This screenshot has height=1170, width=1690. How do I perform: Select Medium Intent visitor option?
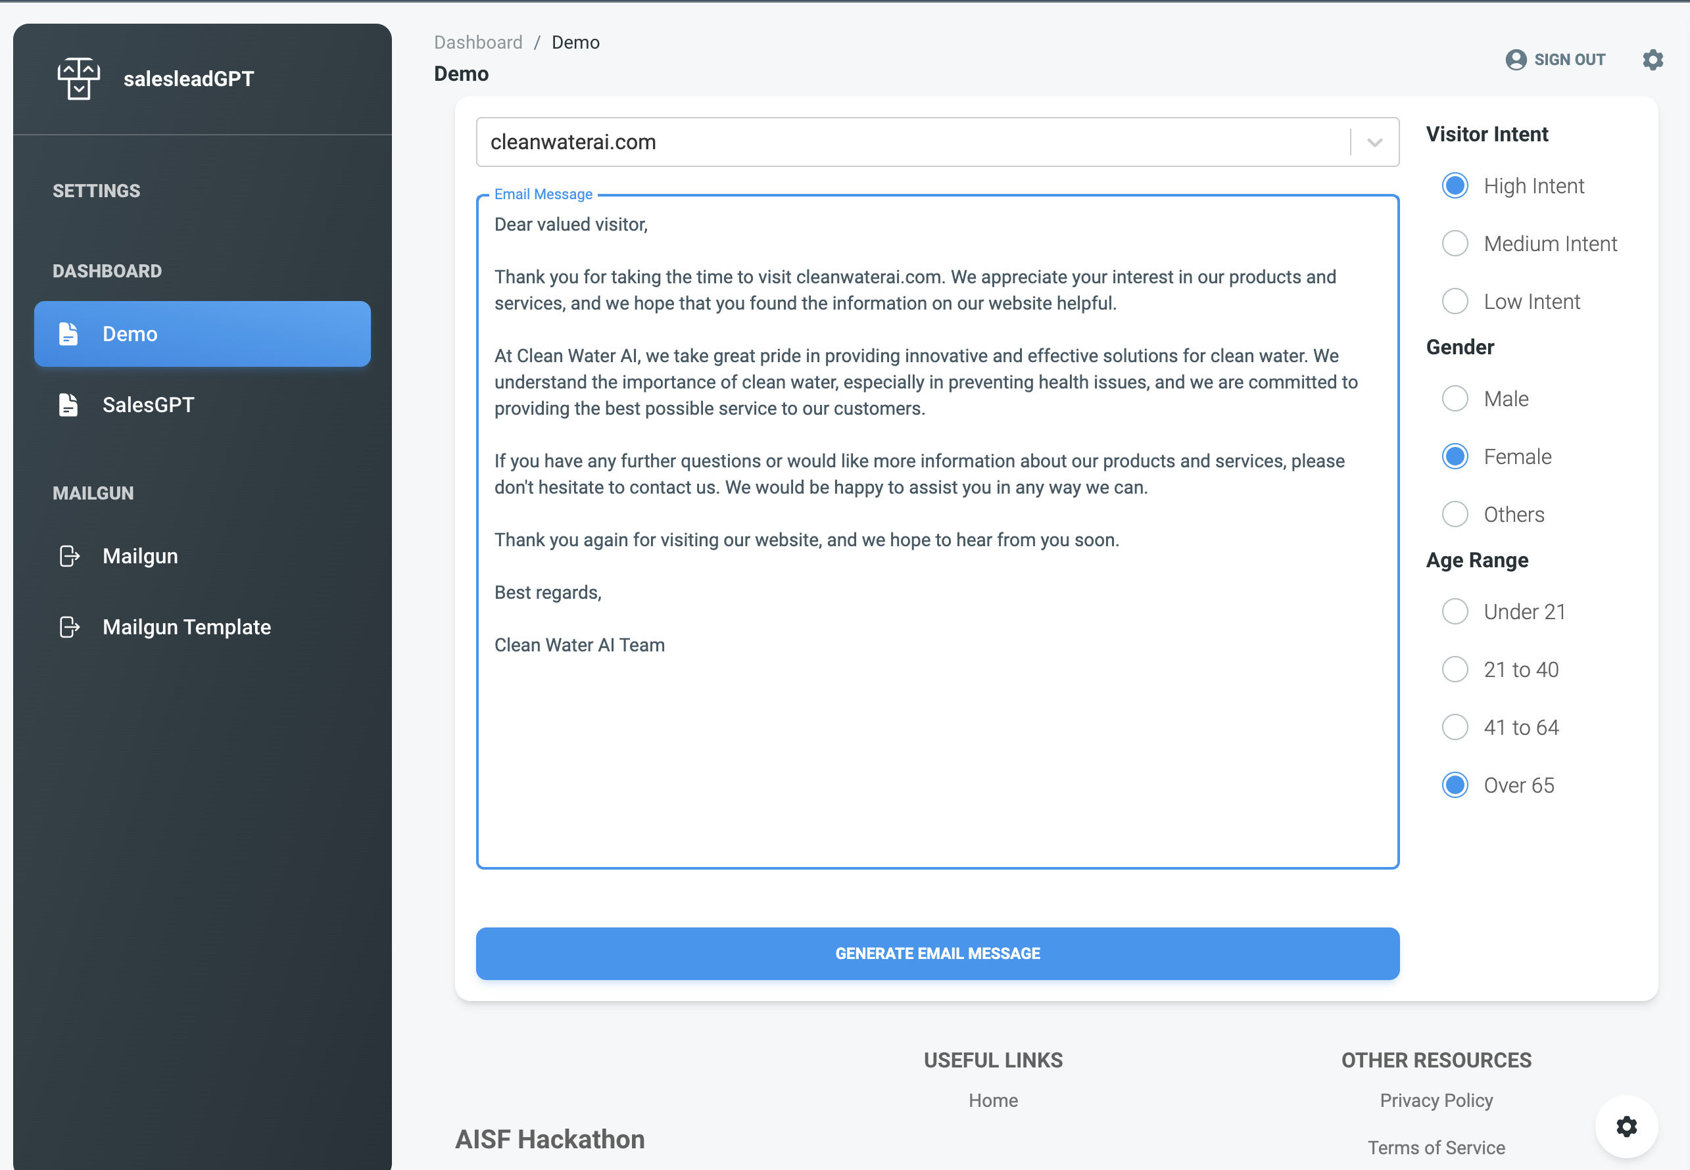tap(1455, 243)
